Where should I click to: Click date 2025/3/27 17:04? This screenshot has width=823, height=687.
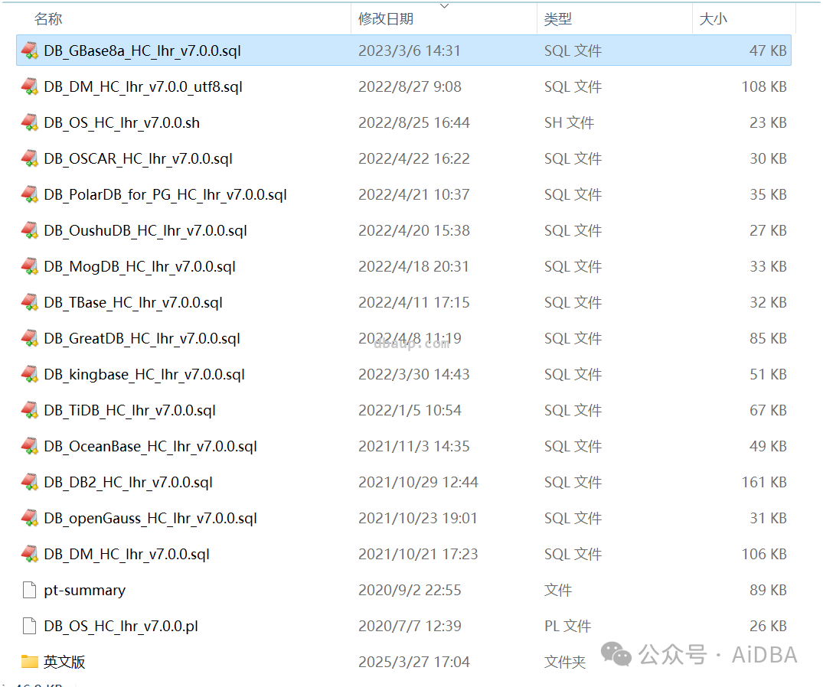point(414,662)
